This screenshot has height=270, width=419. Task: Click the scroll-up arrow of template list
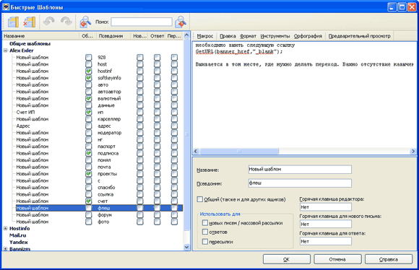point(186,35)
